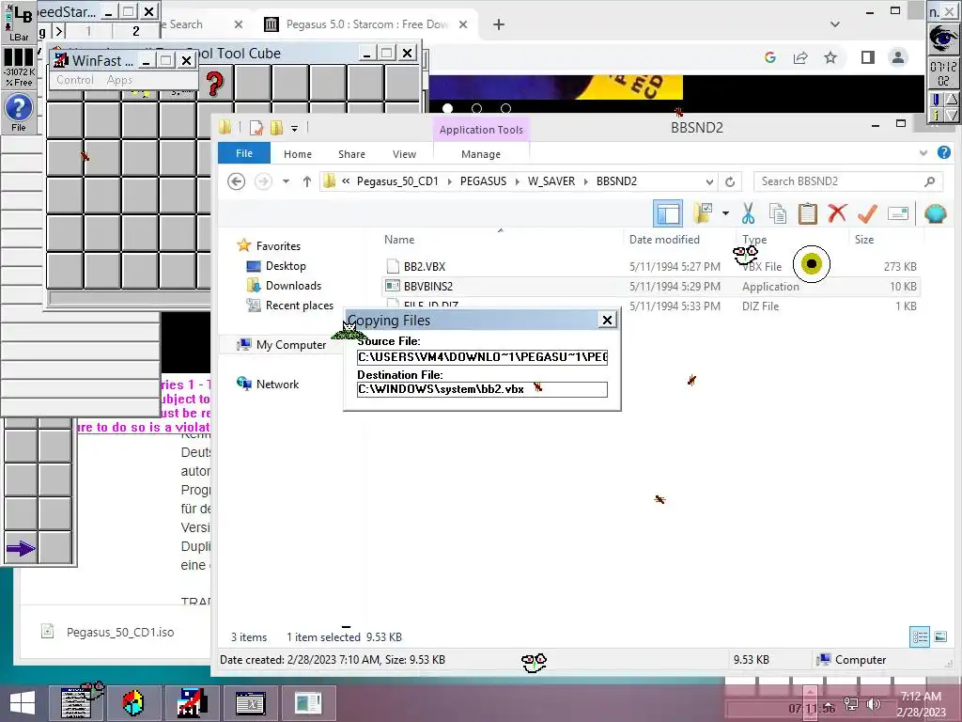Open Downloads in the navigation pane
This screenshot has height=722, width=962.
tap(293, 286)
